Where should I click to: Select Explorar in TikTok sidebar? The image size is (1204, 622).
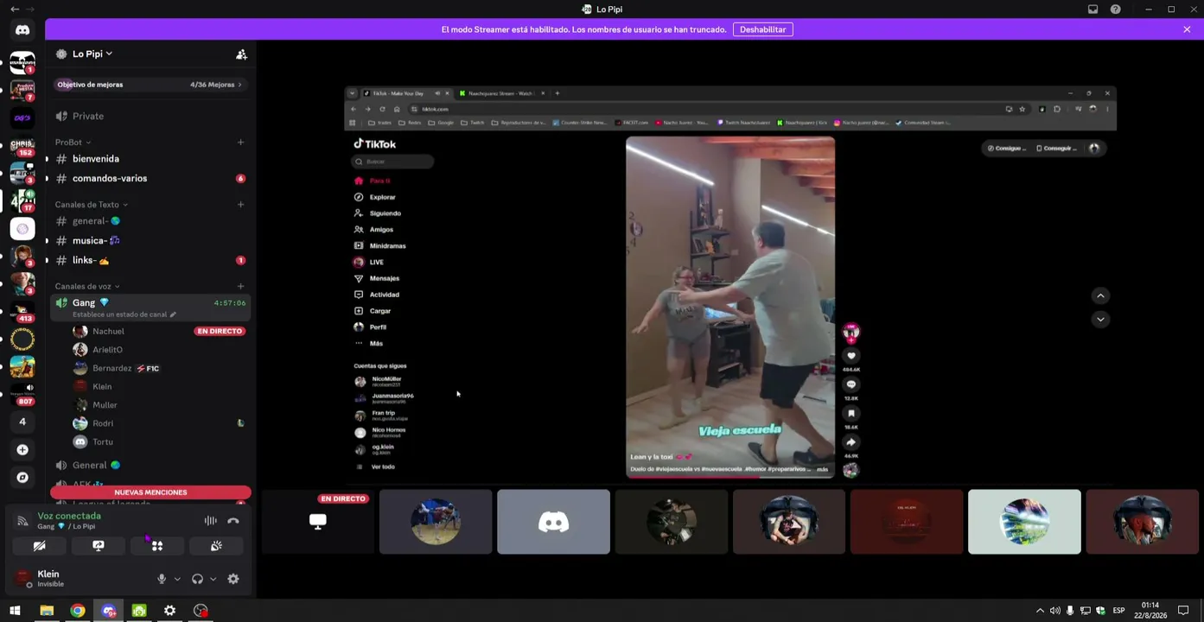coord(382,197)
